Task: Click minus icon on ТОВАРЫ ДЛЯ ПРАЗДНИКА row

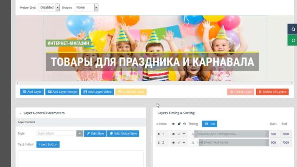Action: (x=184, y=134)
